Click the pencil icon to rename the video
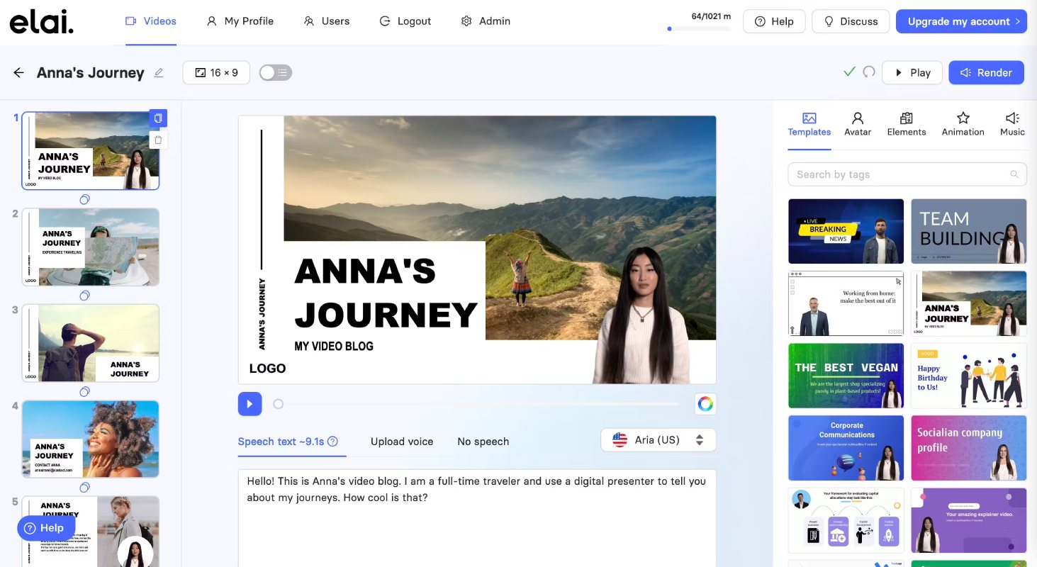 pos(159,72)
